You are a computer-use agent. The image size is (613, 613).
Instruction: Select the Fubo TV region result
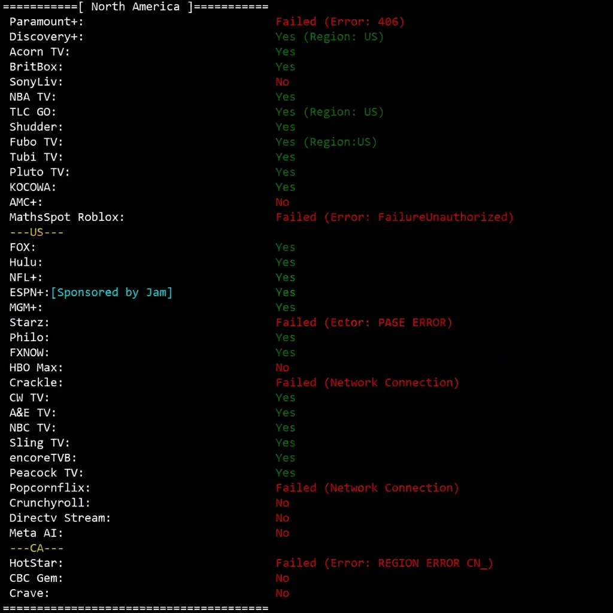tap(326, 142)
